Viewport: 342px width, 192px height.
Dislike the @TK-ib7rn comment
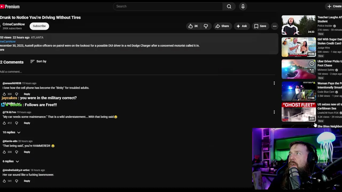click(17, 123)
